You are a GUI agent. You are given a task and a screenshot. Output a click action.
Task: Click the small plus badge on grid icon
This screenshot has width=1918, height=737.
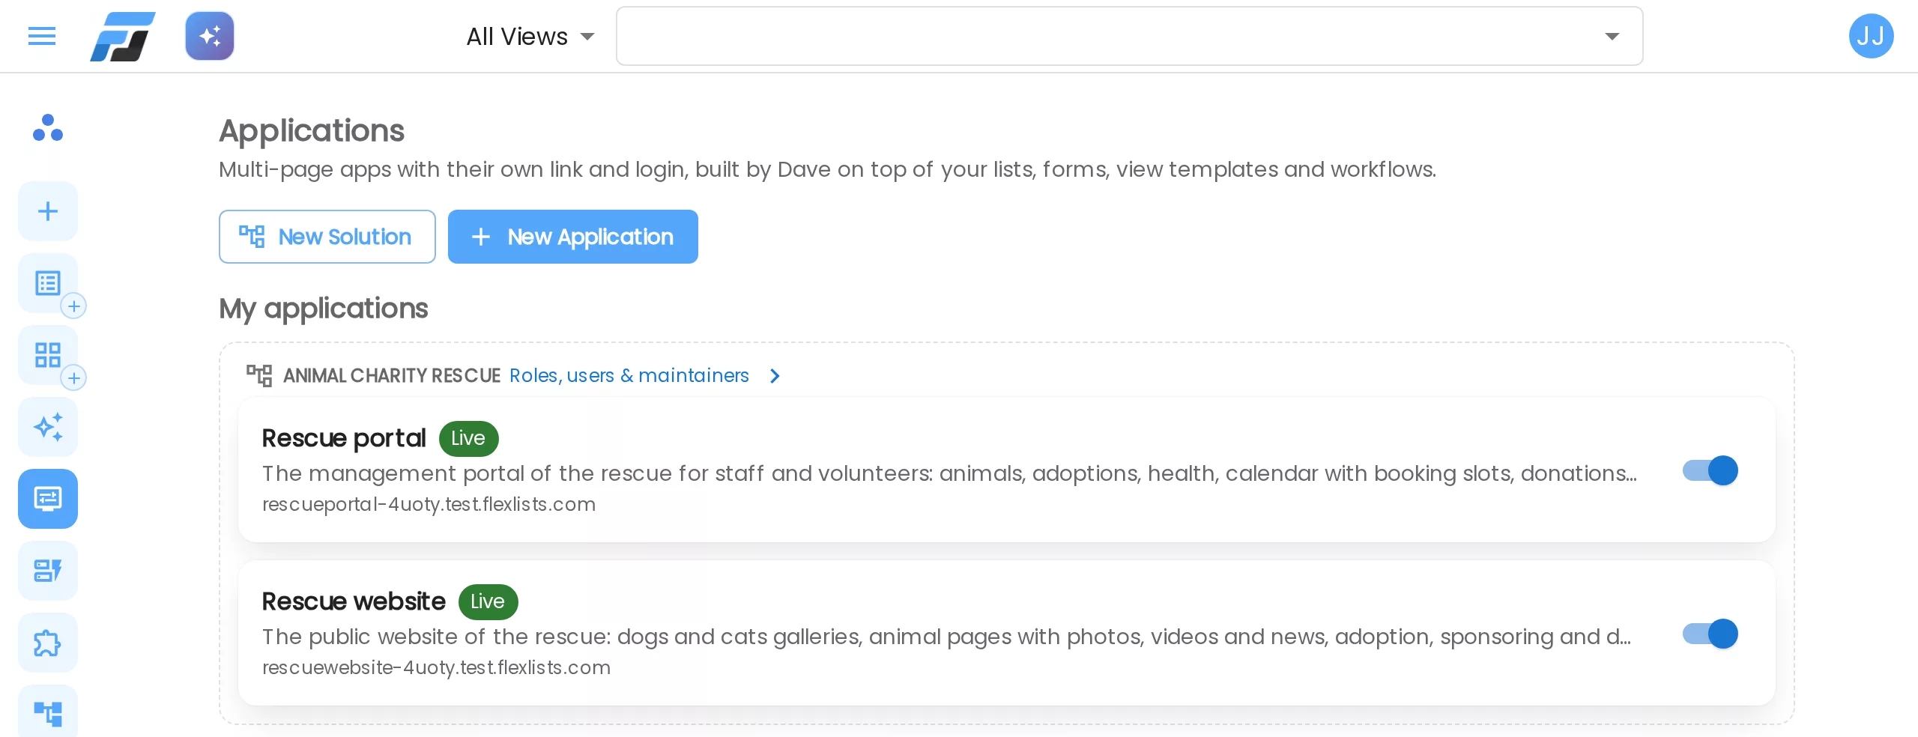pos(73,378)
